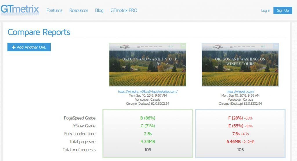Image resolution: width=297 pixels, height=161 pixels.
Task: Select the B (86%) PageSpeed score
Action: [148, 118]
